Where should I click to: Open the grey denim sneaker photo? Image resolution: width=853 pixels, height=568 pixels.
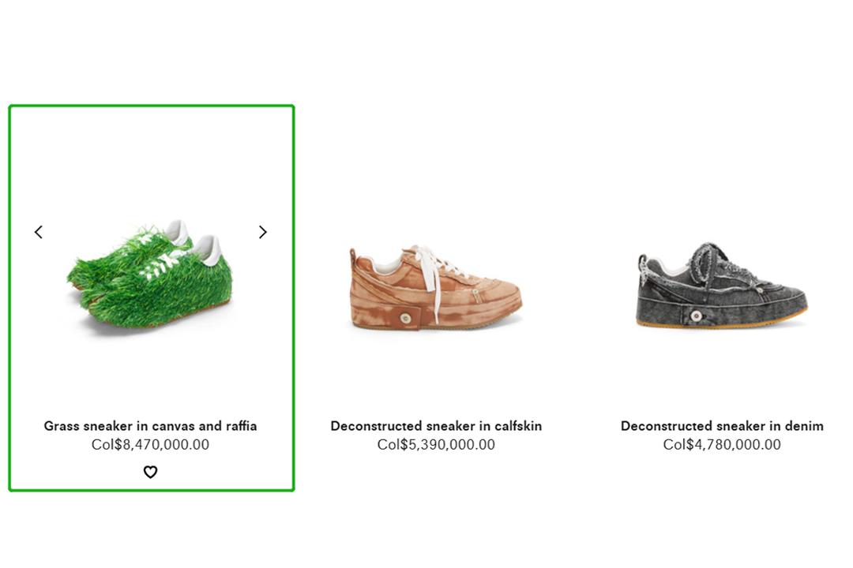721,285
